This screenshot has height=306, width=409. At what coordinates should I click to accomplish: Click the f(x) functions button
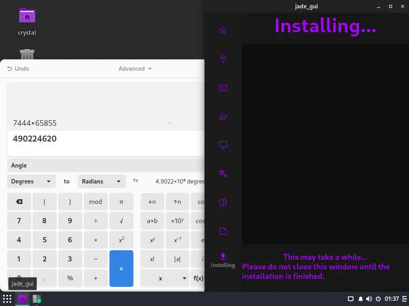pos(198,278)
